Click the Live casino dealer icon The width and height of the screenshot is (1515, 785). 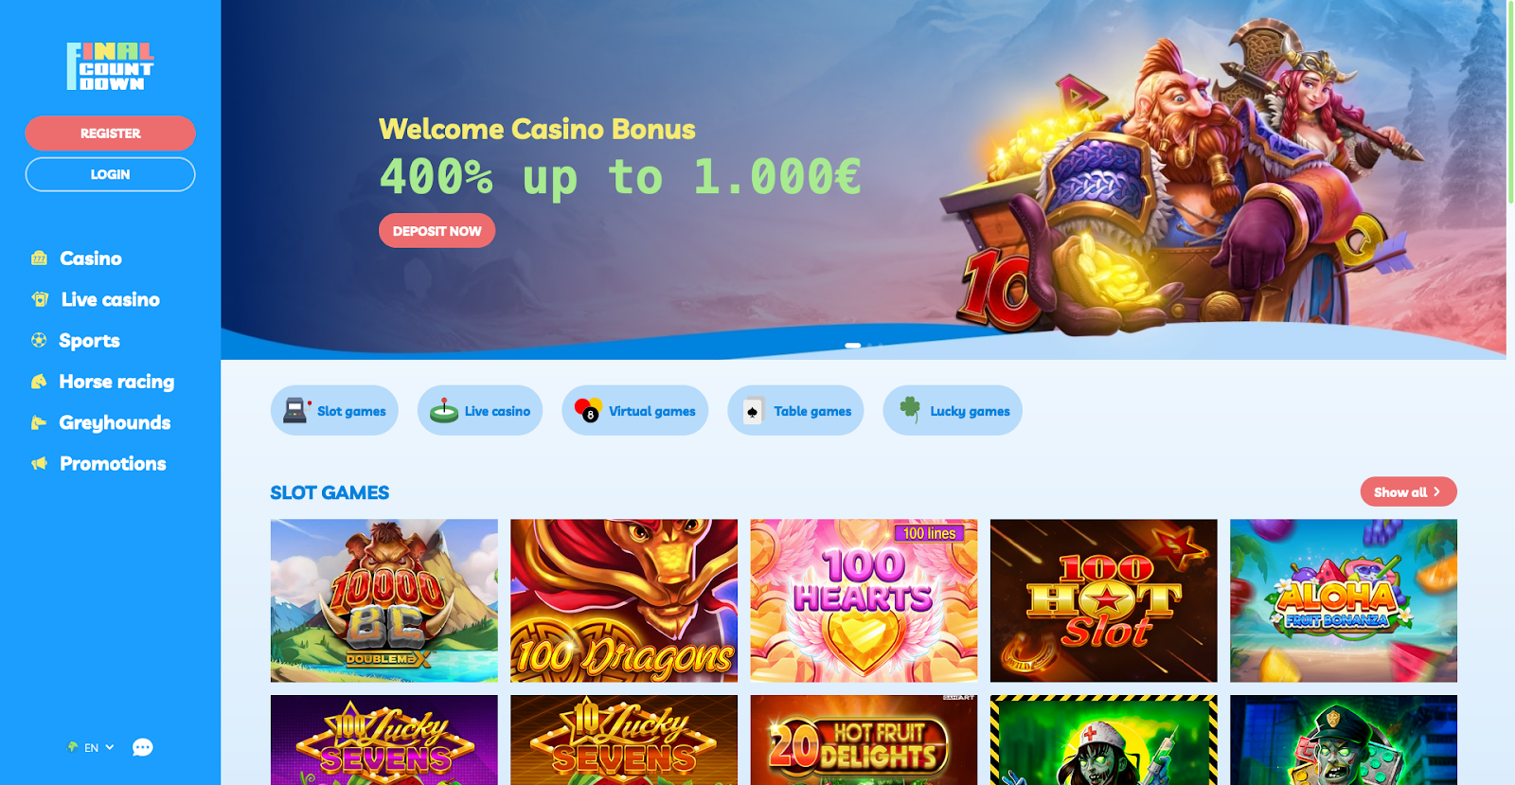coord(40,299)
